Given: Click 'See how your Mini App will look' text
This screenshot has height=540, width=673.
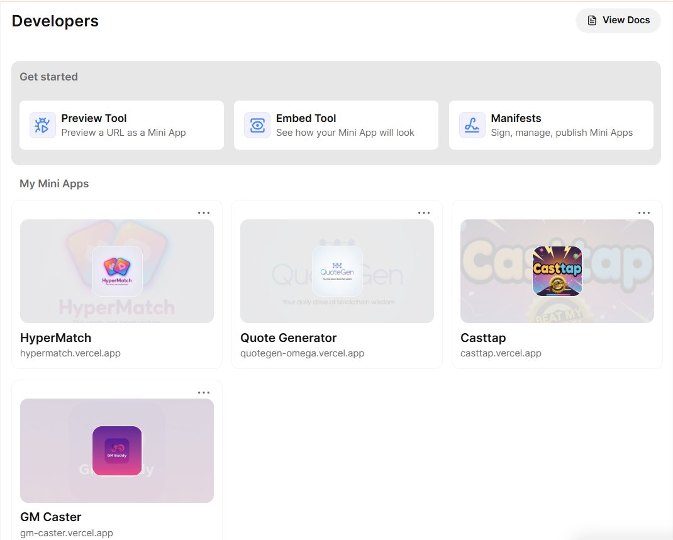Looking at the screenshot, I should coord(345,133).
